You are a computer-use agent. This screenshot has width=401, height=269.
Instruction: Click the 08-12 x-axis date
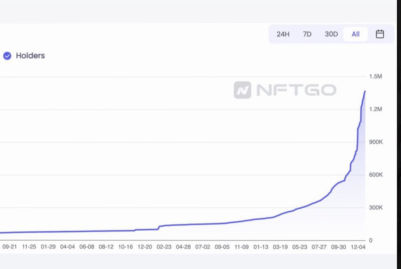coord(106,247)
